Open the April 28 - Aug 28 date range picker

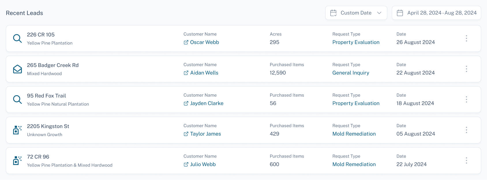click(x=436, y=13)
